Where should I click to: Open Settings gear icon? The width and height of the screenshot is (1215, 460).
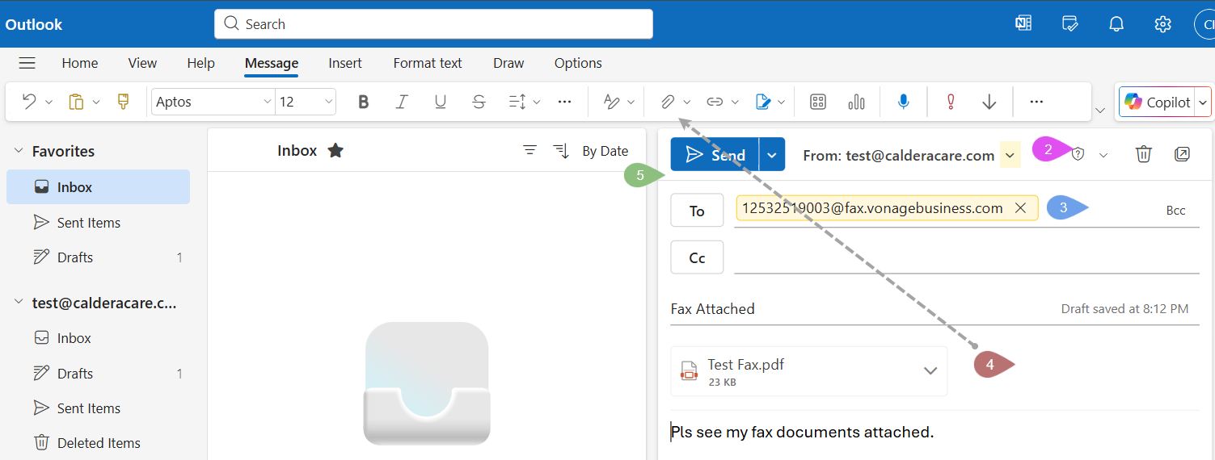click(x=1163, y=24)
